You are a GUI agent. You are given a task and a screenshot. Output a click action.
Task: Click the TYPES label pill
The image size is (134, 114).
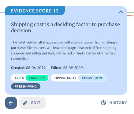pyautogui.click(x=19, y=78)
